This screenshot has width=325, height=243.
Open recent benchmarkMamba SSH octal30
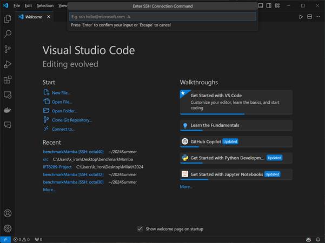[x=73, y=182]
